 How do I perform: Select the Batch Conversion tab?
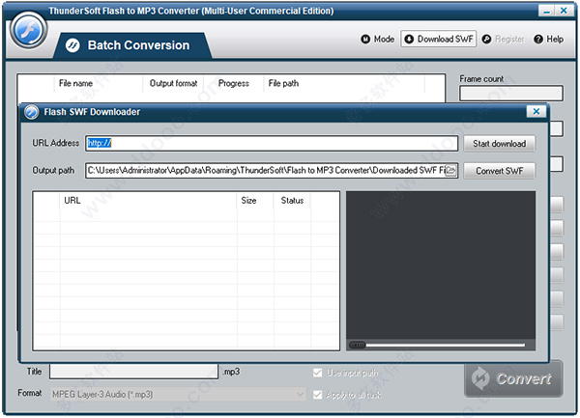point(133,45)
